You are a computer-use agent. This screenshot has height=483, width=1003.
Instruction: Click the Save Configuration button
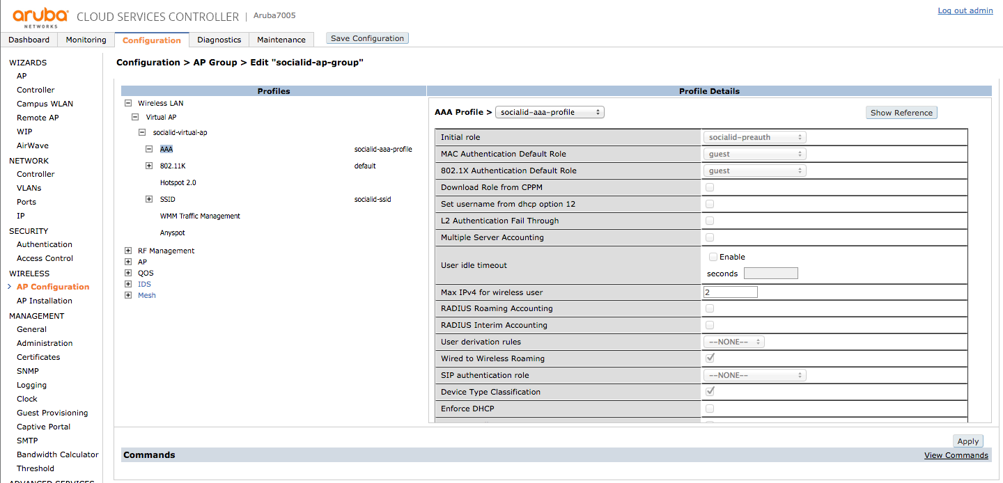(367, 38)
